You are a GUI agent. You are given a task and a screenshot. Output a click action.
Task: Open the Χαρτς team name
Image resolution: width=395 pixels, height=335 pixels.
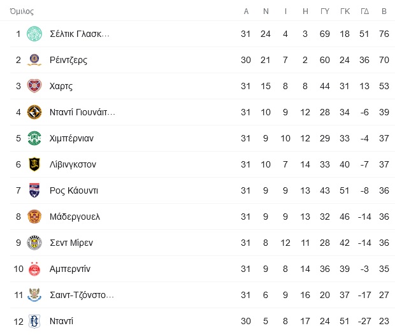(61, 87)
